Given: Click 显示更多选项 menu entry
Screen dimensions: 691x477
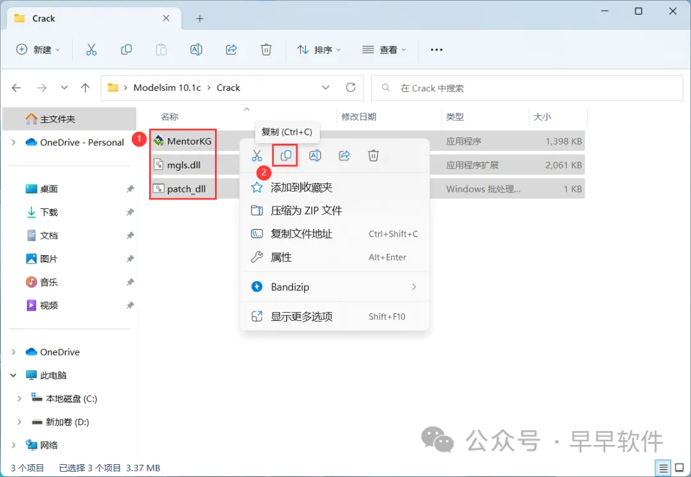Looking at the screenshot, I should tap(335, 317).
